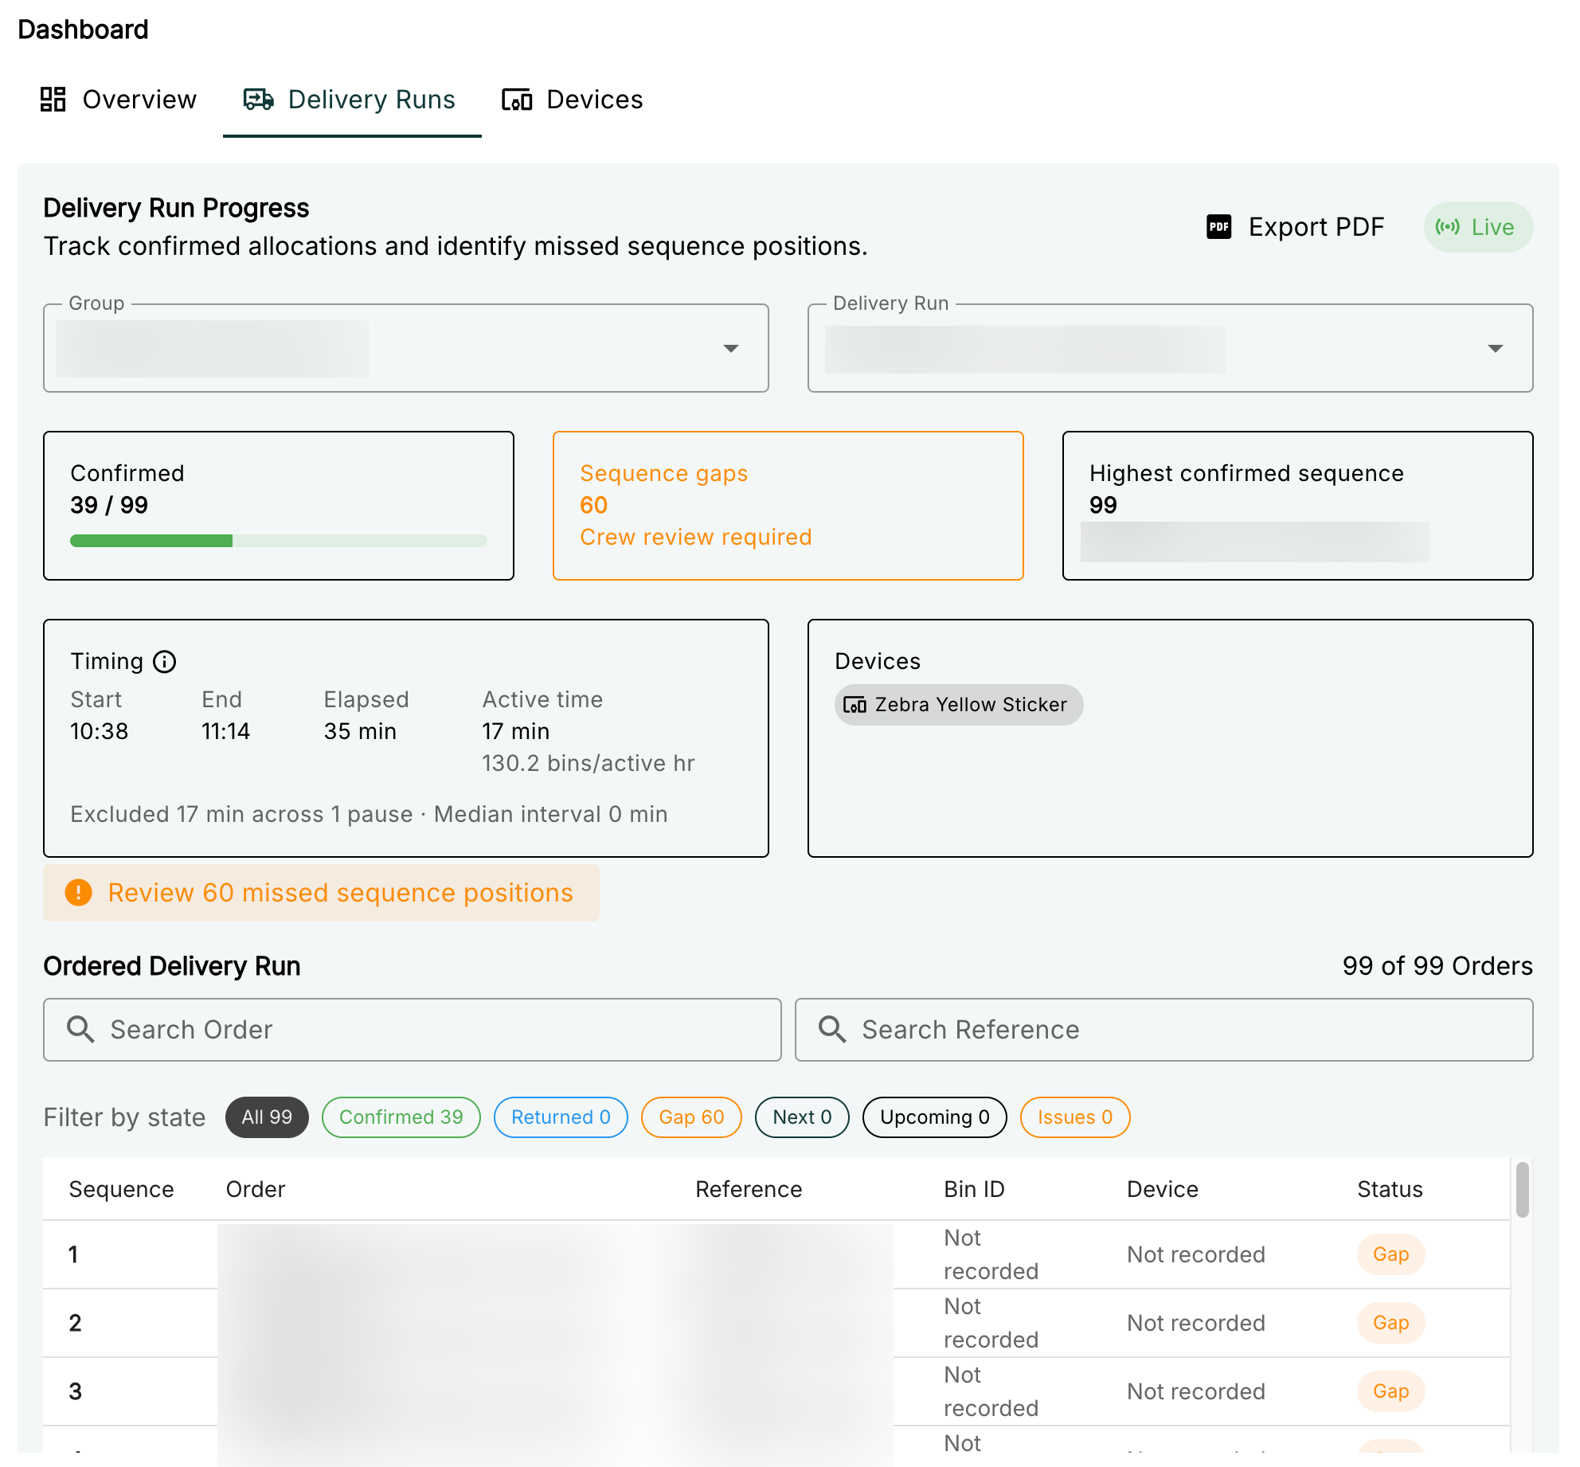Click the Group dropdown arrow
The height and width of the screenshot is (1467, 1580).
coord(731,349)
